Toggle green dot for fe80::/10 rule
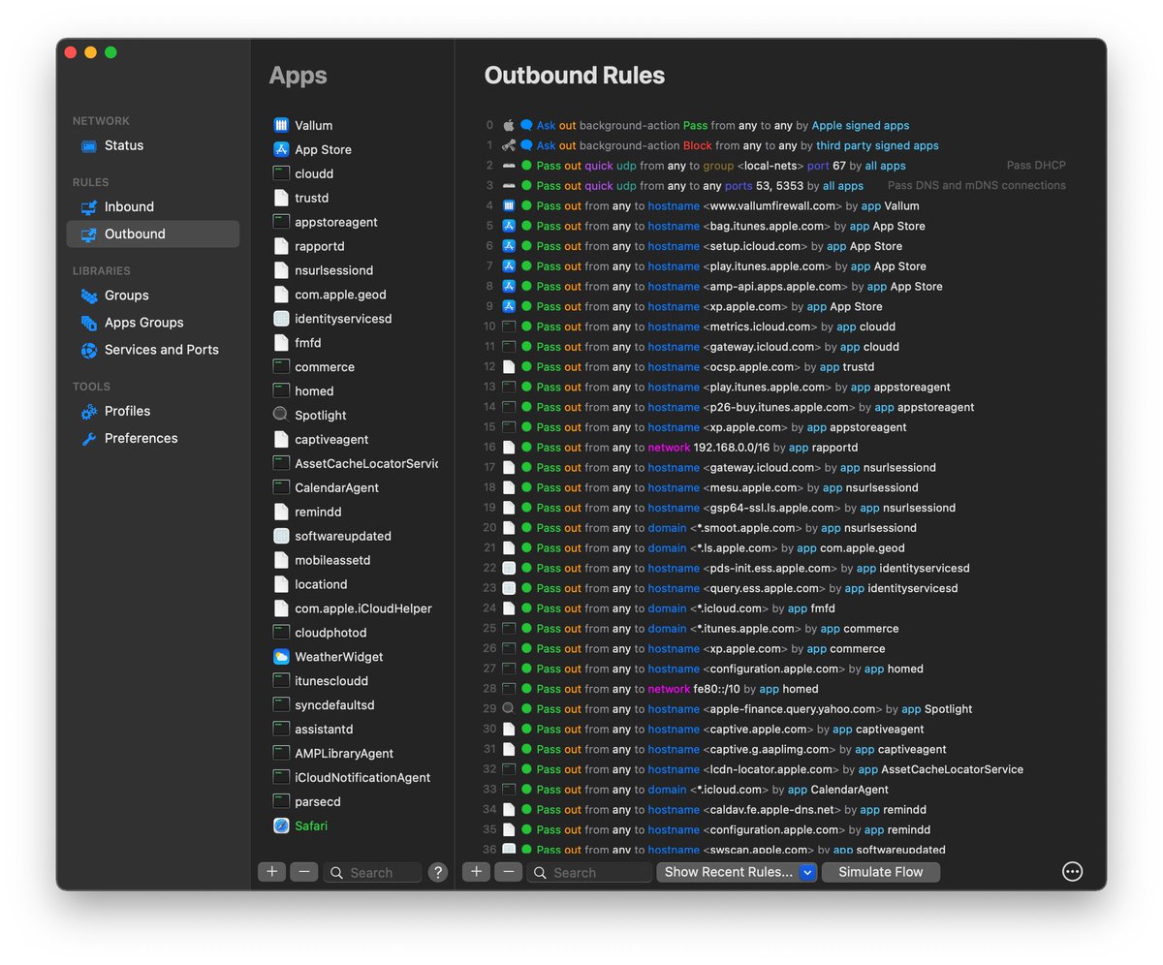 pos(526,689)
